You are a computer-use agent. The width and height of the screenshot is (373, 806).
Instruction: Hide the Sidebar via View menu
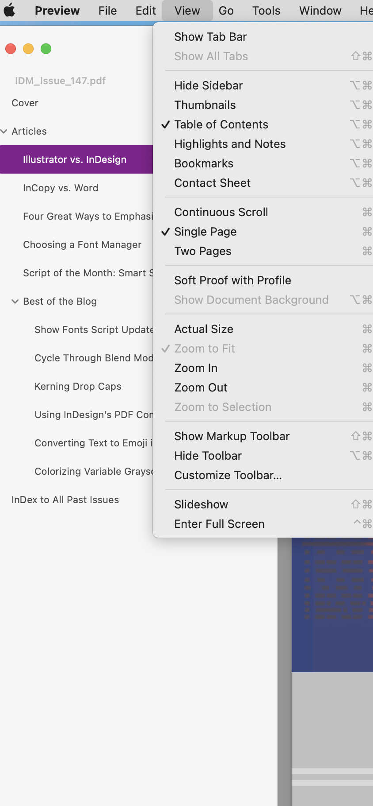click(x=208, y=85)
